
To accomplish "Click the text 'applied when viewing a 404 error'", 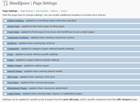I will pos(38,77).
